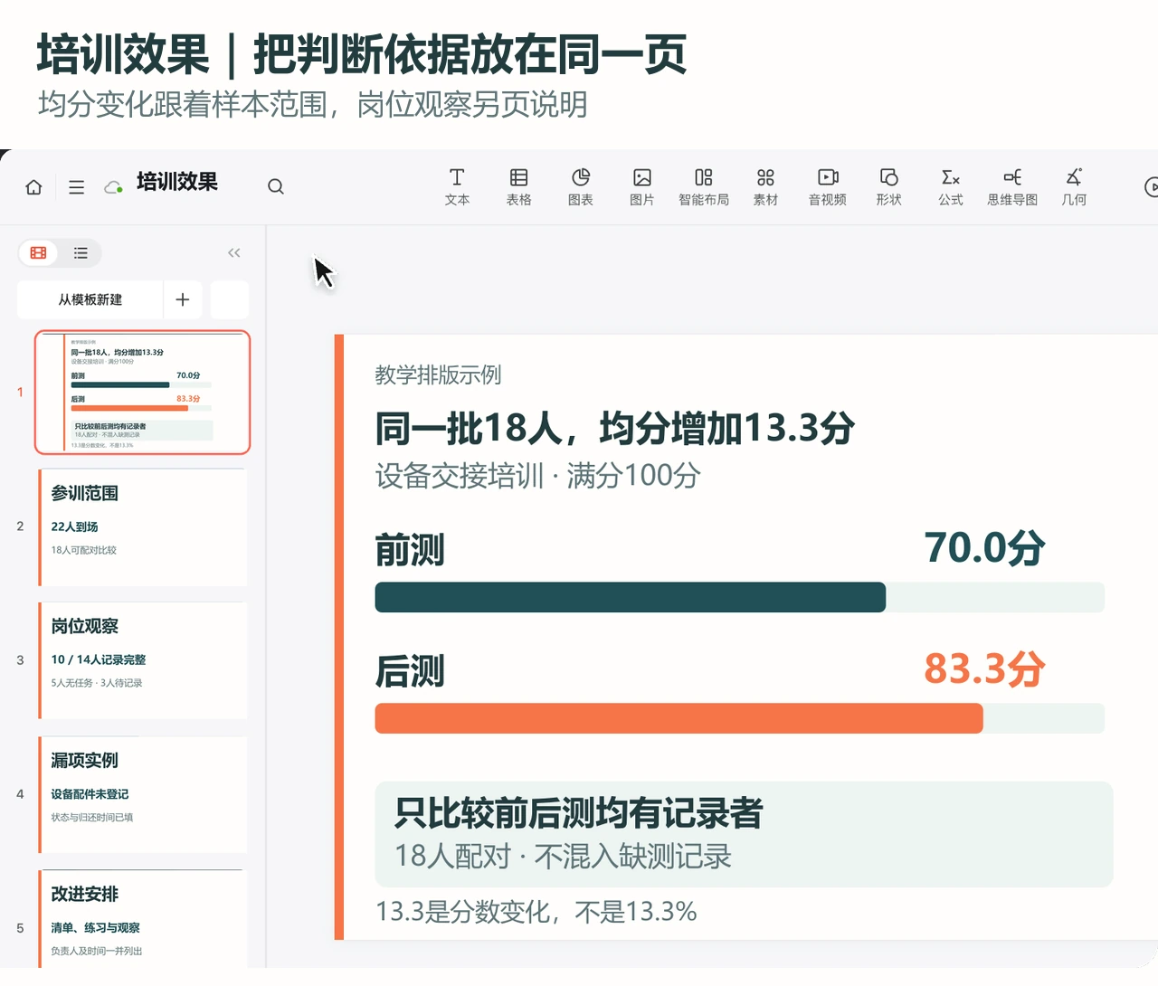
Task: Insert a shape (形状)
Action: [889, 186]
